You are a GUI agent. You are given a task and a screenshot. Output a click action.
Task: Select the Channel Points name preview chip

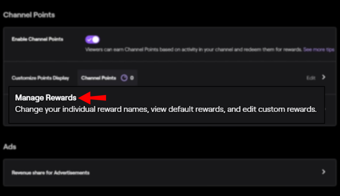pos(107,78)
